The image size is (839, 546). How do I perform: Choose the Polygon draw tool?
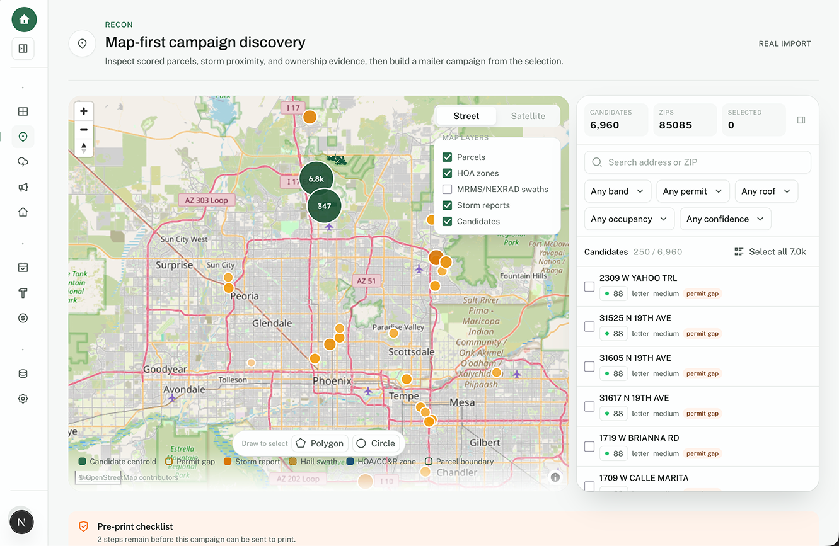[320, 443]
